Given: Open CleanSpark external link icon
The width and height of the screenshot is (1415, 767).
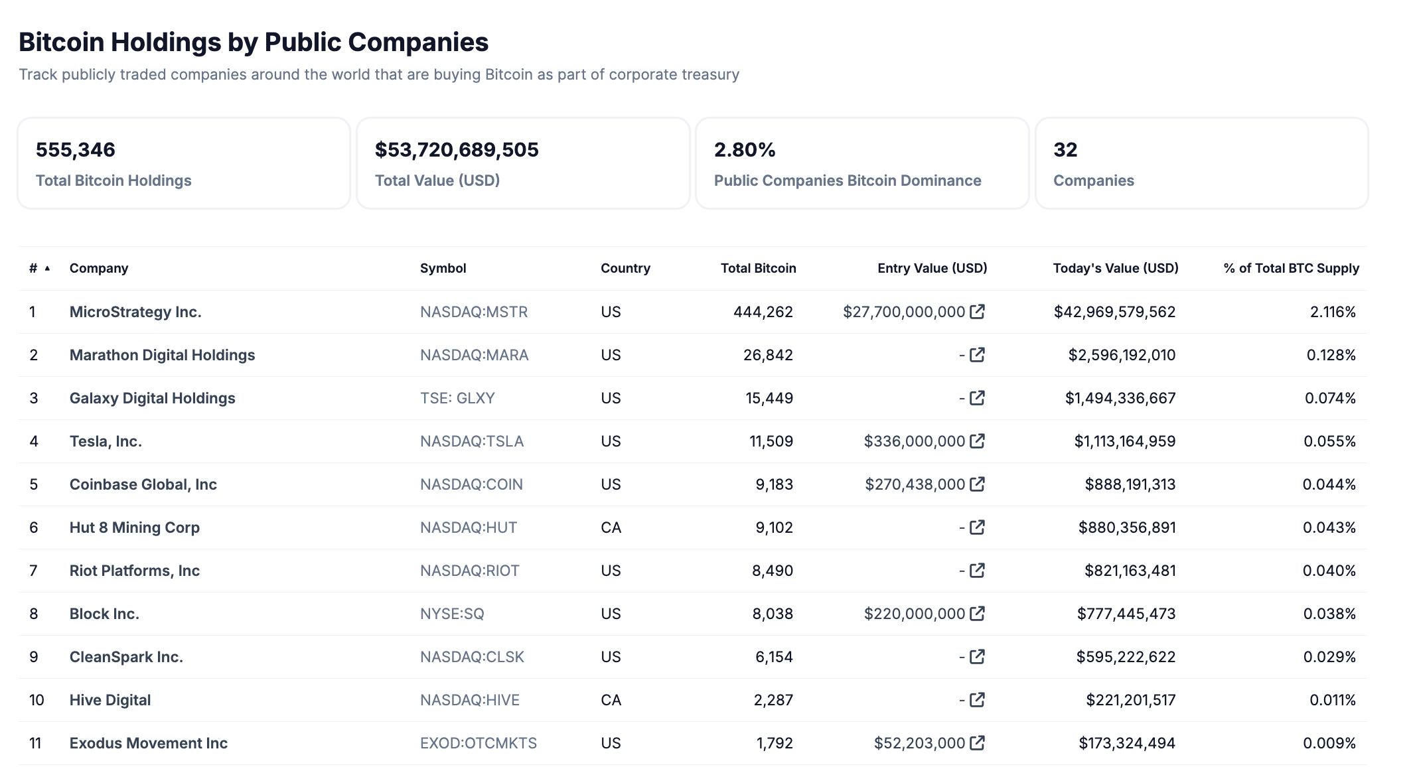Looking at the screenshot, I should pos(977,656).
